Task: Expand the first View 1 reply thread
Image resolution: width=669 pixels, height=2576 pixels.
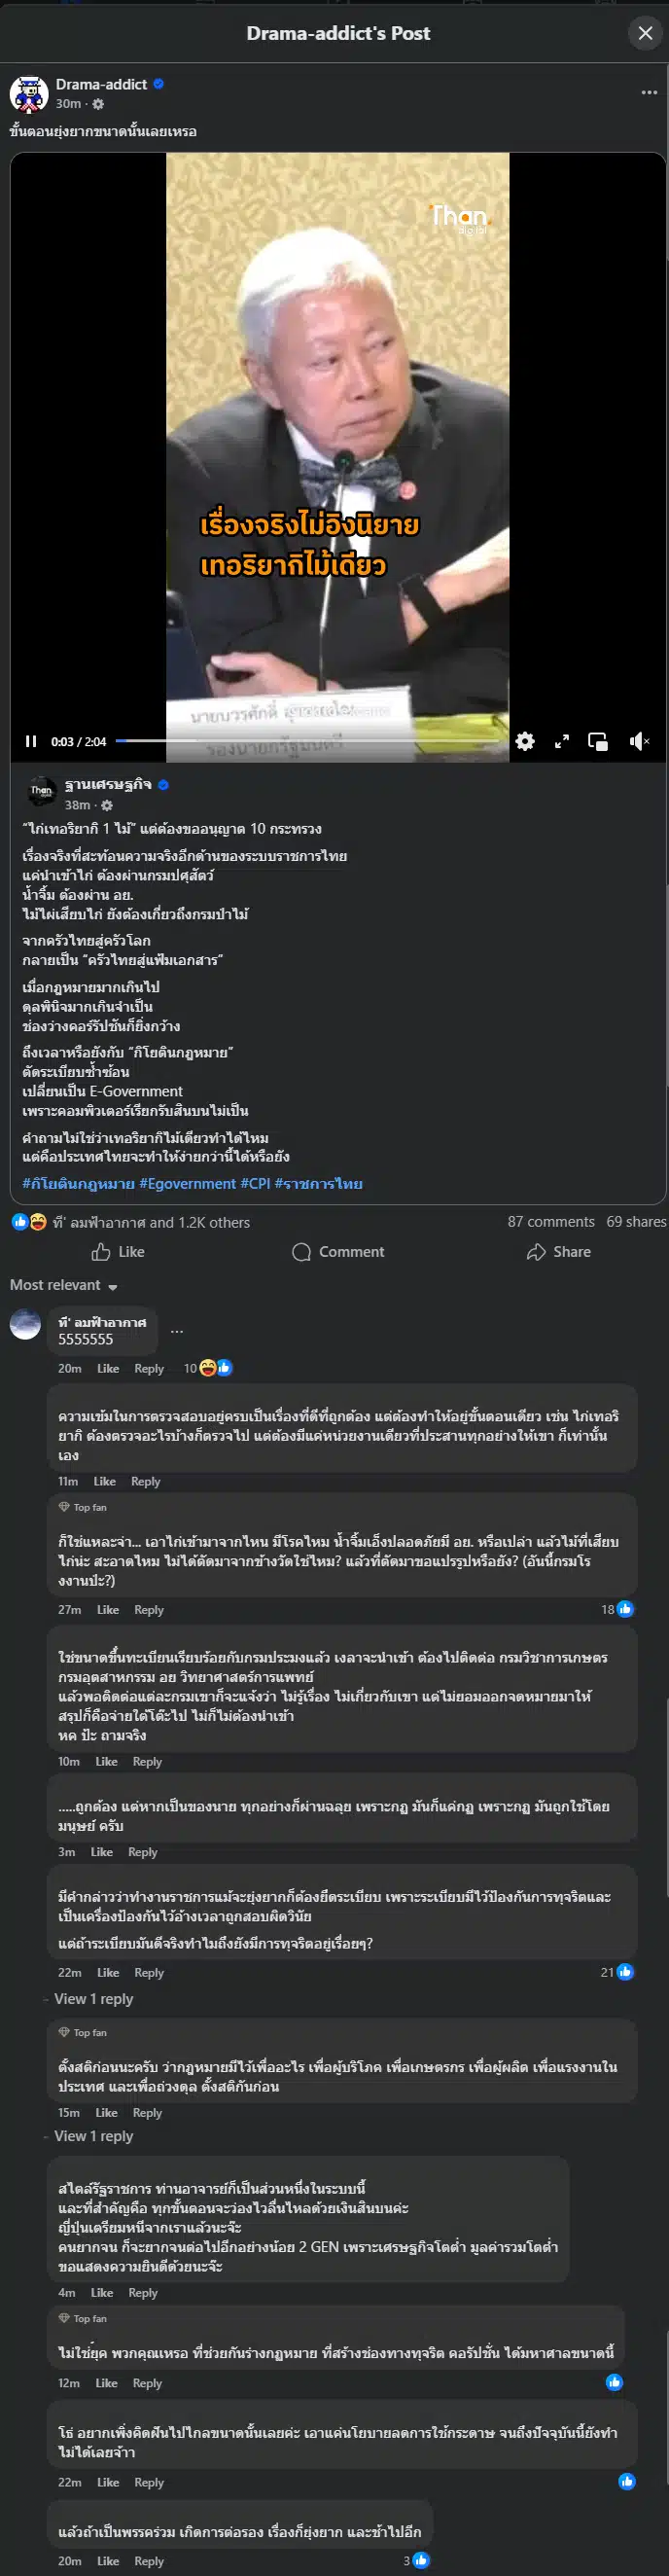Action: click(x=96, y=2000)
